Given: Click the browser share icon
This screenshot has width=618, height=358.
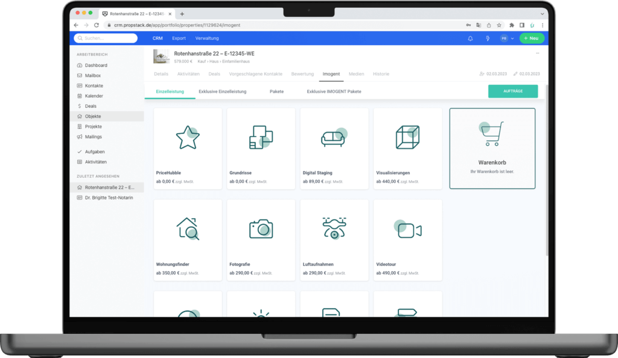Looking at the screenshot, I should (489, 25).
